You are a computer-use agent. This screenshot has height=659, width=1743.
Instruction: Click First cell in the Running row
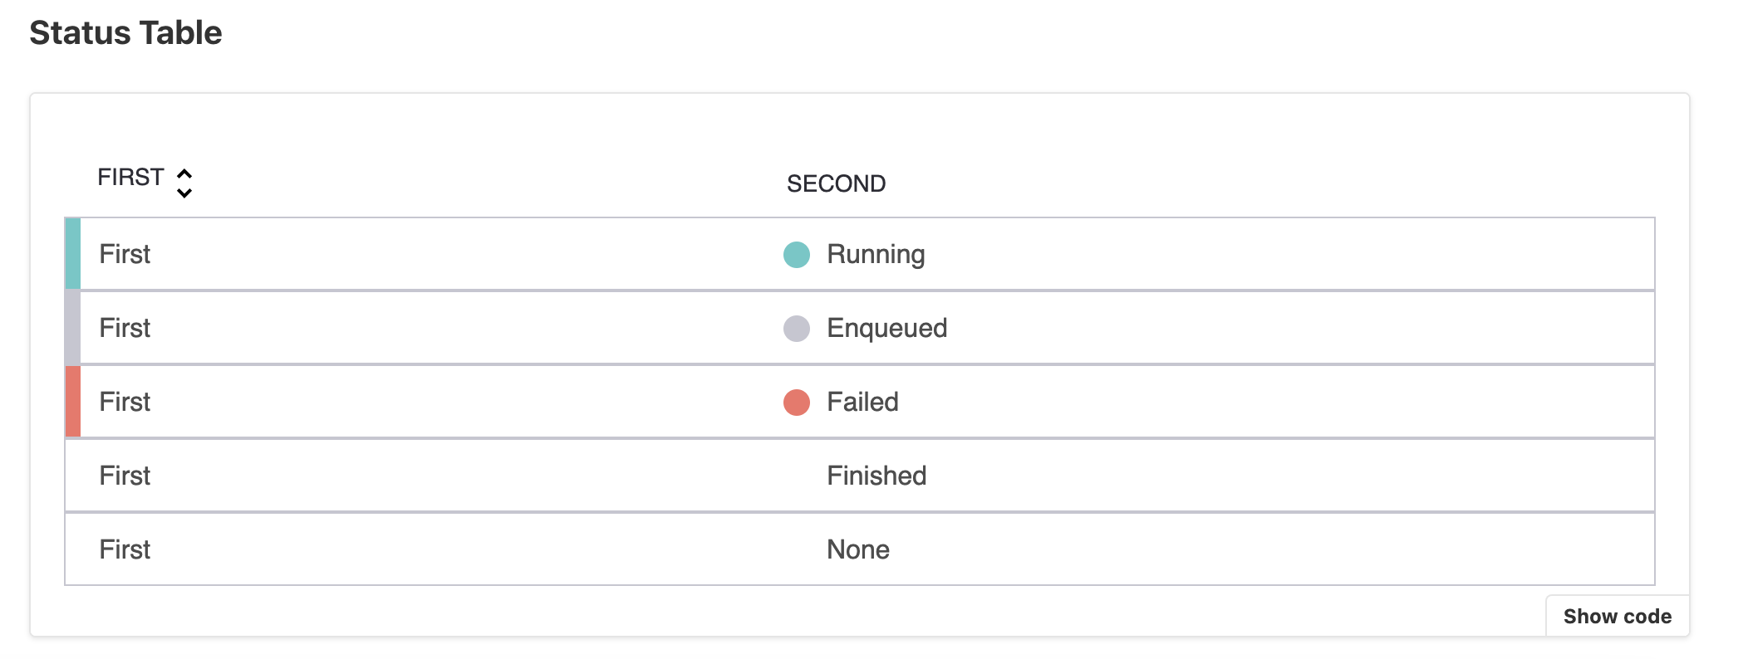click(x=125, y=255)
